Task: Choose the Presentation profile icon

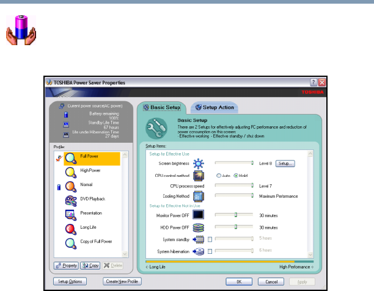Action: (x=71, y=215)
